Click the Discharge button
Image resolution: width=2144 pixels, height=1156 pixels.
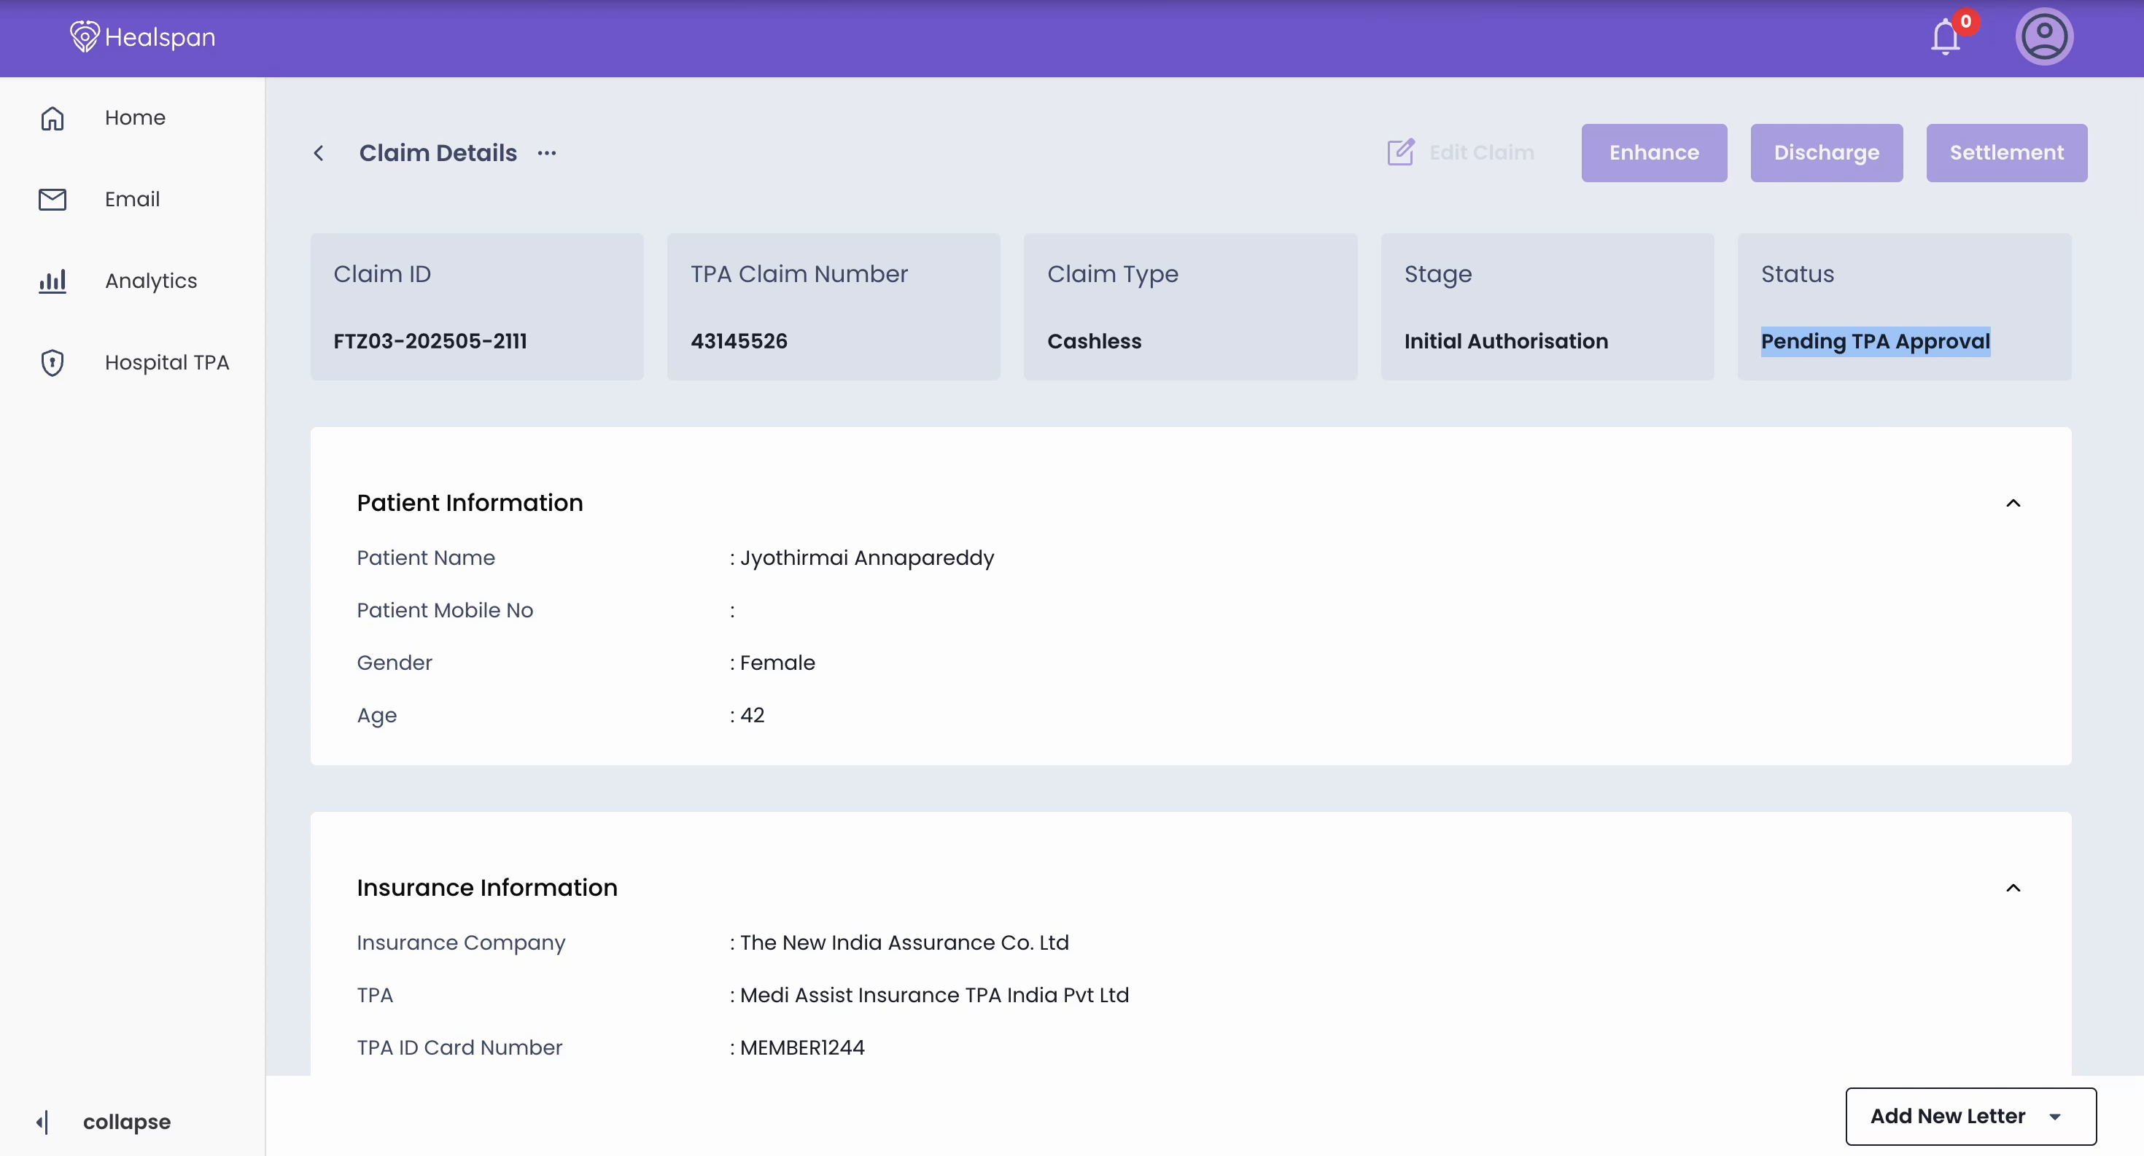tap(1826, 152)
